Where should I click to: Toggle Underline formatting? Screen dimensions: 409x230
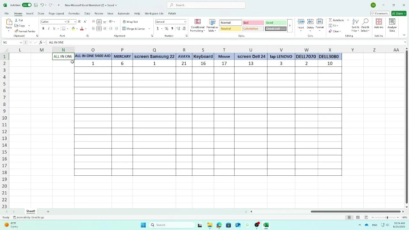[54, 28]
